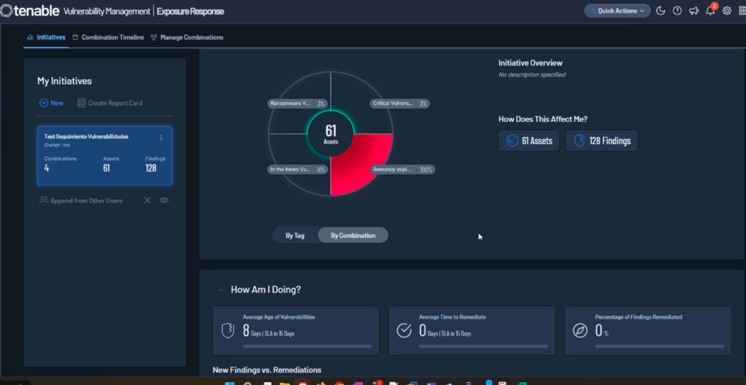746x385 pixels.
Task: Click the X next to Append from Other Users
Action: pos(147,200)
